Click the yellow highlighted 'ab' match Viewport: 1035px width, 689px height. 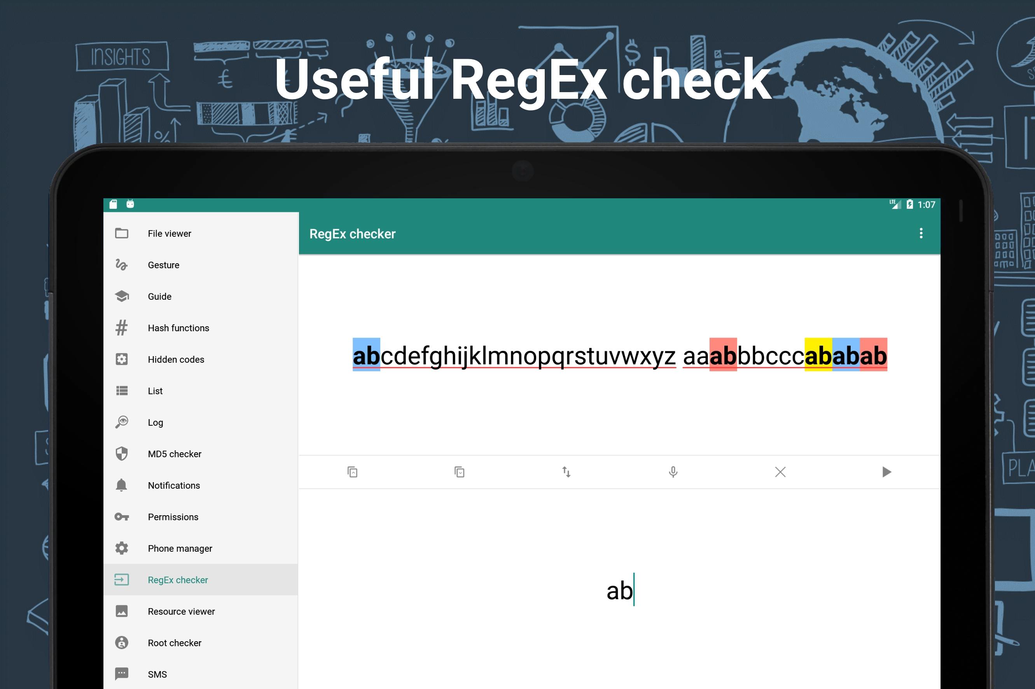[x=818, y=355]
